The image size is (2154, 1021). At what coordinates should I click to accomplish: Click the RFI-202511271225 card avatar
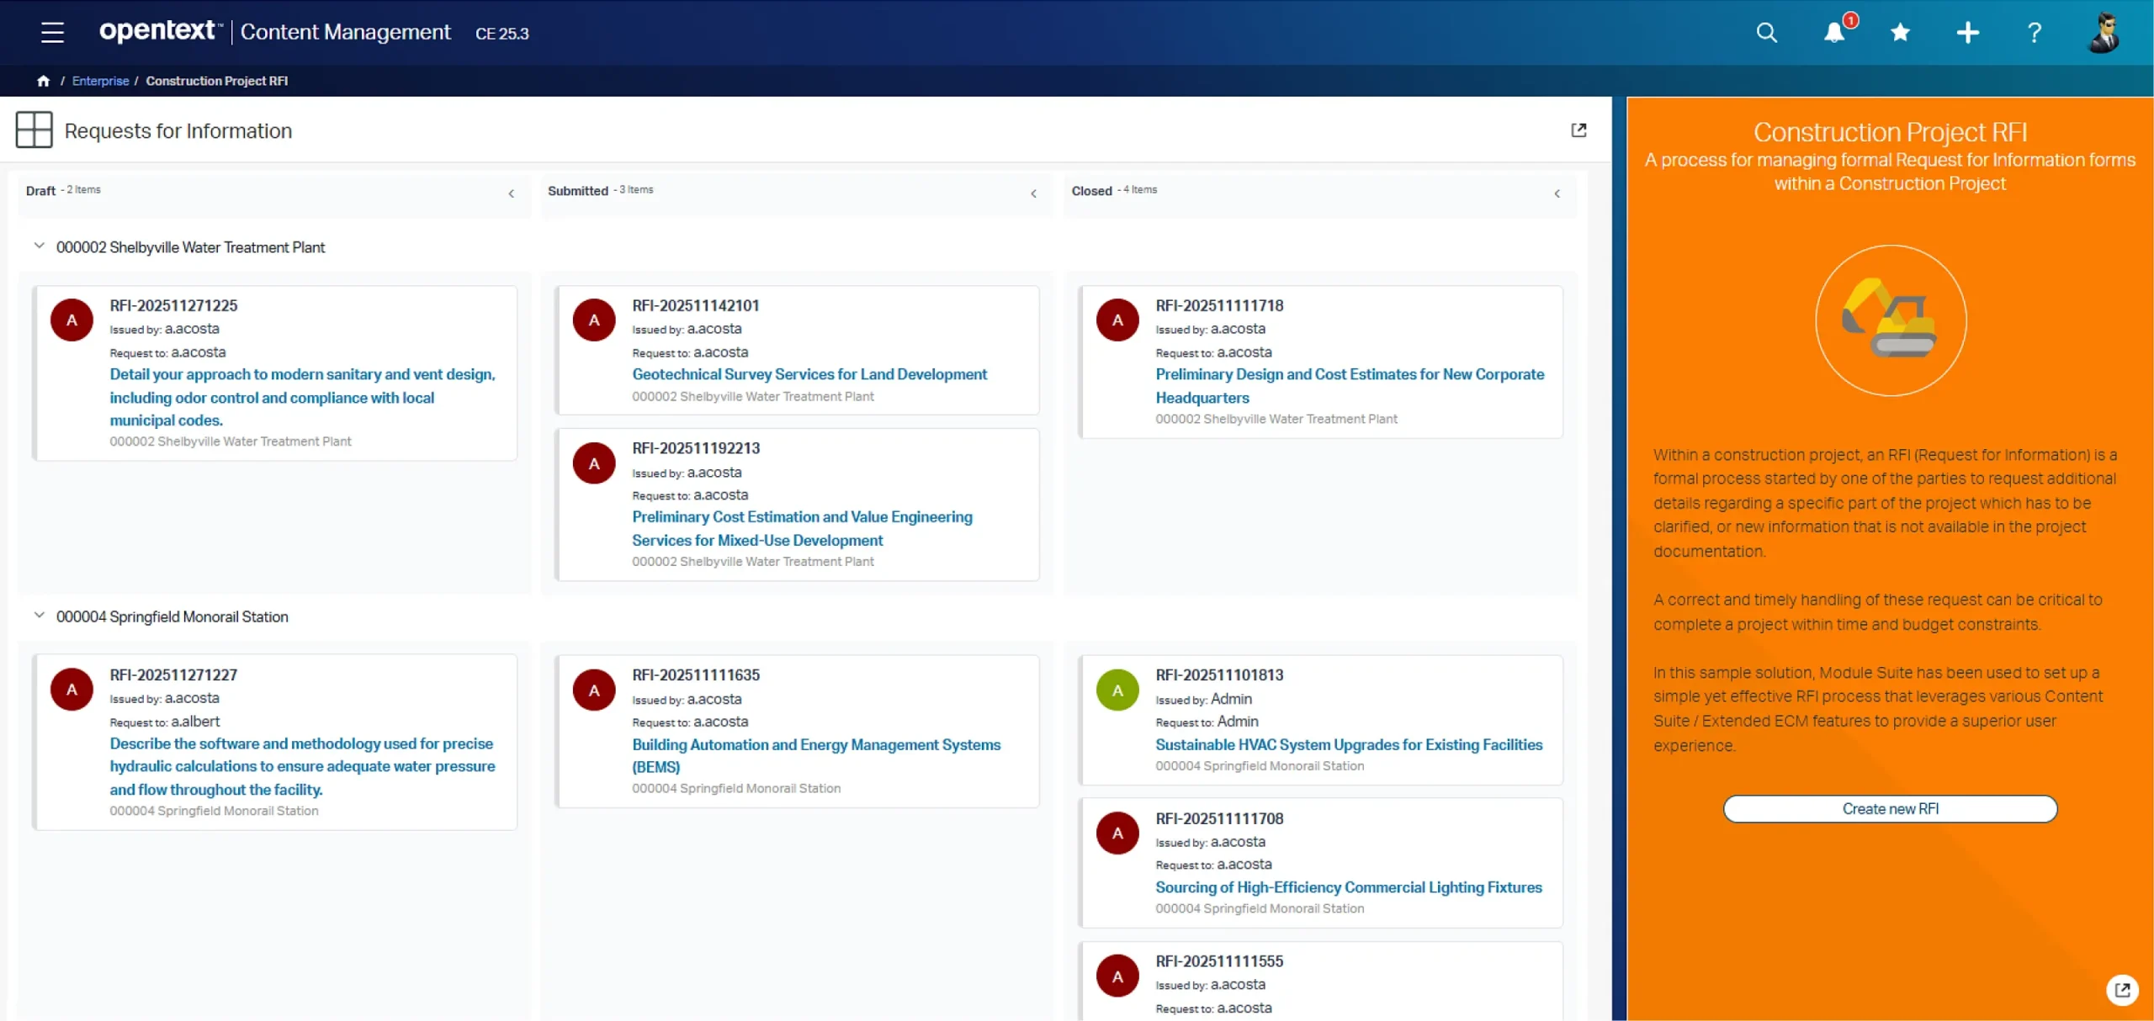pyautogui.click(x=72, y=320)
